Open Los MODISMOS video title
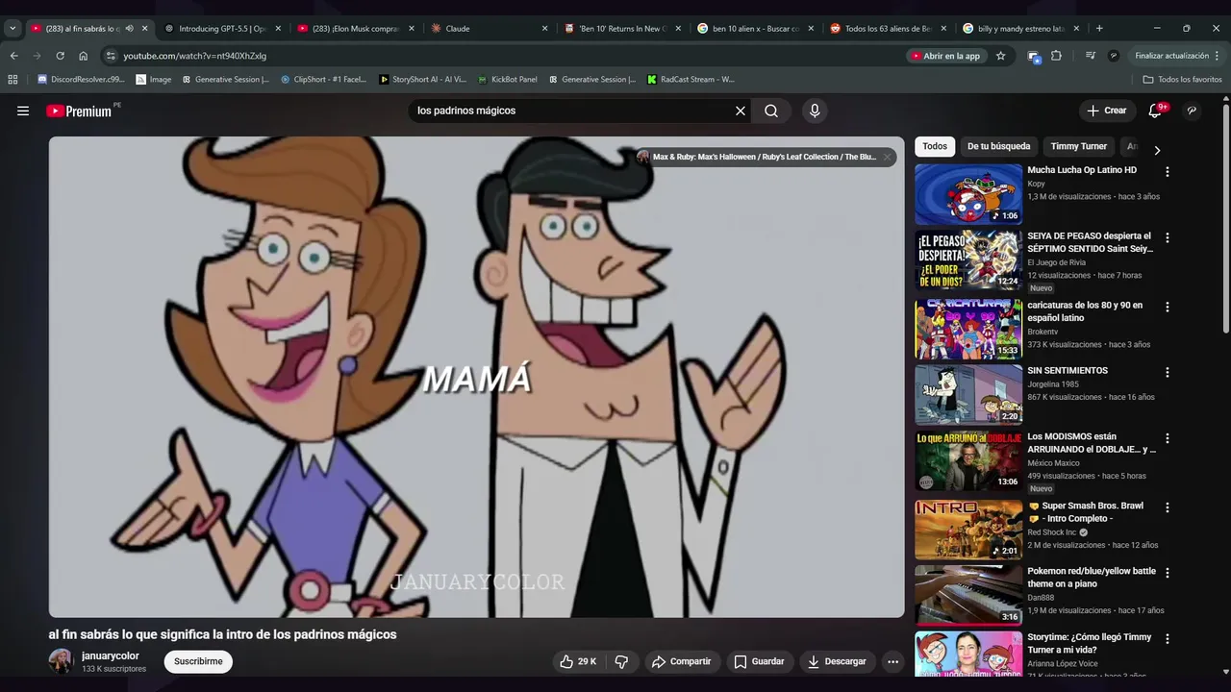The height and width of the screenshot is (692, 1231). (x=1092, y=442)
